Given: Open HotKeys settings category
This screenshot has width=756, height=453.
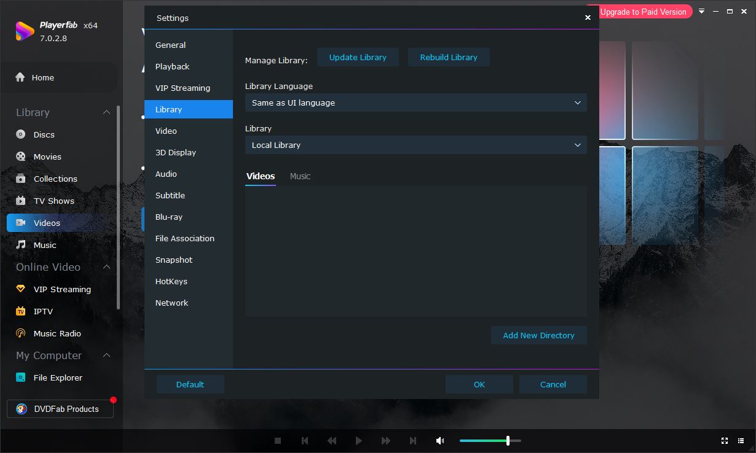Looking at the screenshot, I should pos(189,281).
